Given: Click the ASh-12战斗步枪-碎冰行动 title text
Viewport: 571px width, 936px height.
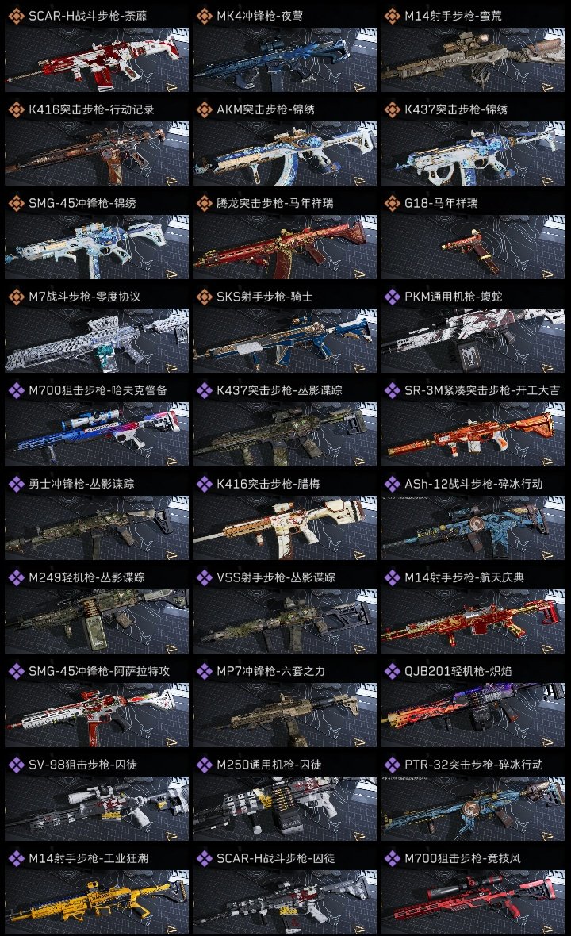Looking at the screenshot, I should point(473,484).
